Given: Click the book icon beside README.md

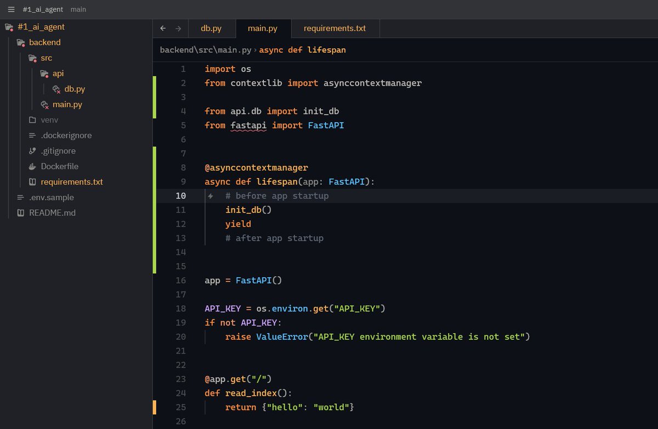Looking at the screenshot, I should pos(20,213).
